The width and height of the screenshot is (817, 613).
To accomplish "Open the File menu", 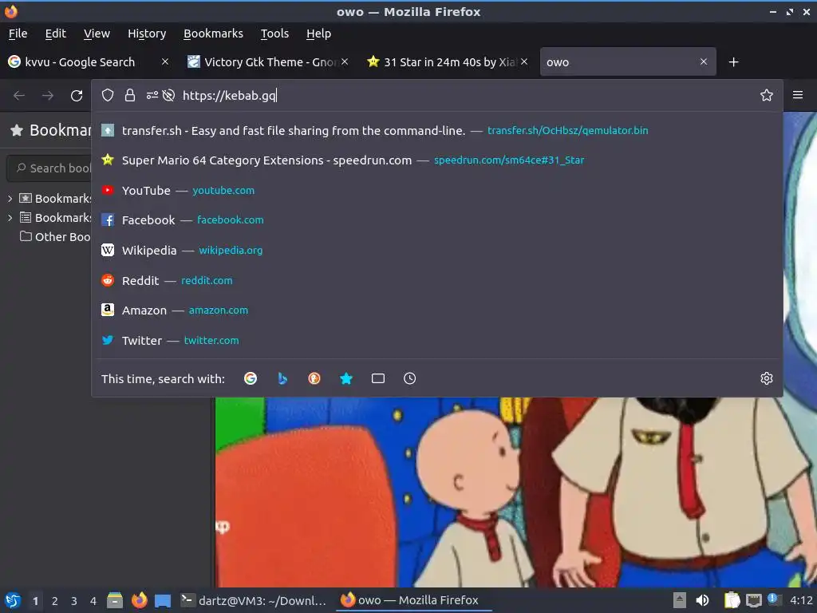I will (18, 34).
